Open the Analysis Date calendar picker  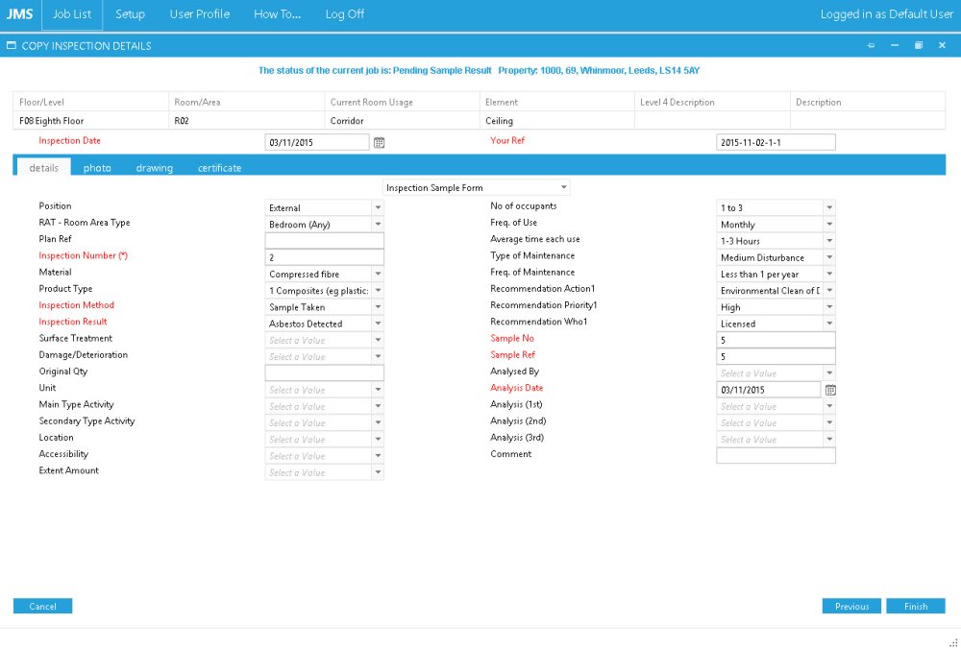[x=830, y=390]
